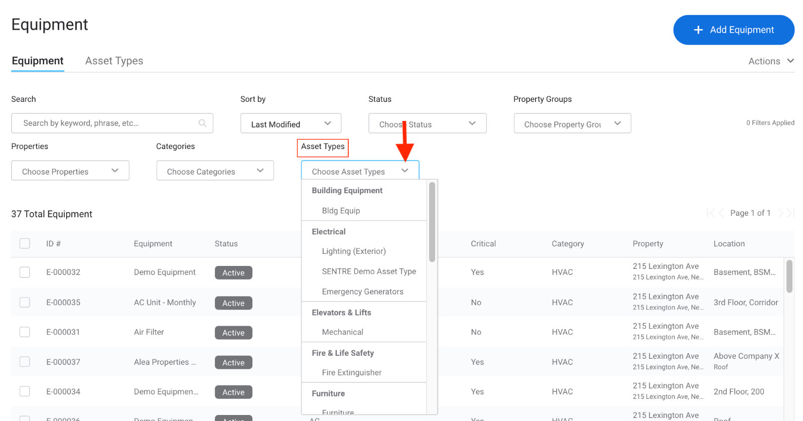Click the plus icon in Add Equipment
The image size is (803, 421).
click(x=698, y=30)
